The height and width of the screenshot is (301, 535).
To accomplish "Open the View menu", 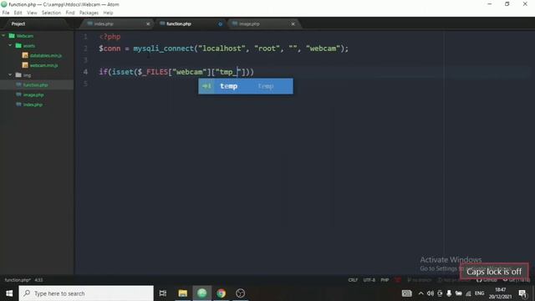I will tap(32, 13).
